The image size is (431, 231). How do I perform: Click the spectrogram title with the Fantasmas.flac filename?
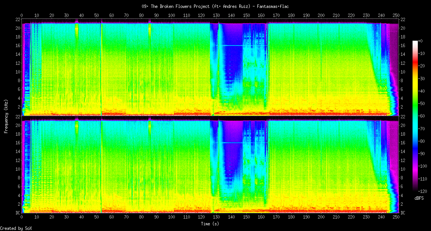tap(215, 6)
